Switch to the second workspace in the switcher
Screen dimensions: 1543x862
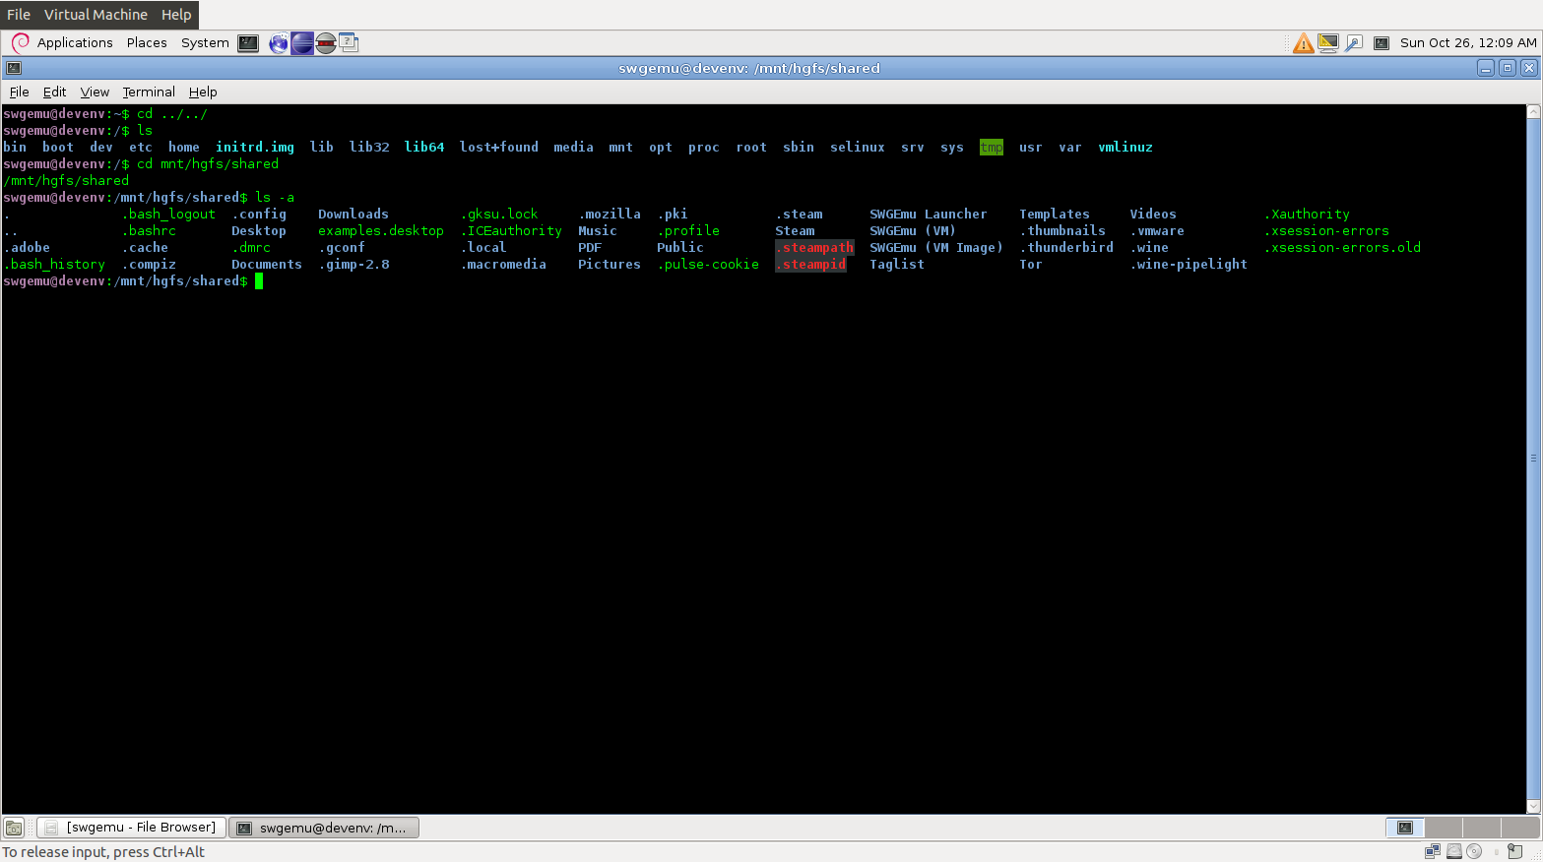pos(1444,828)
